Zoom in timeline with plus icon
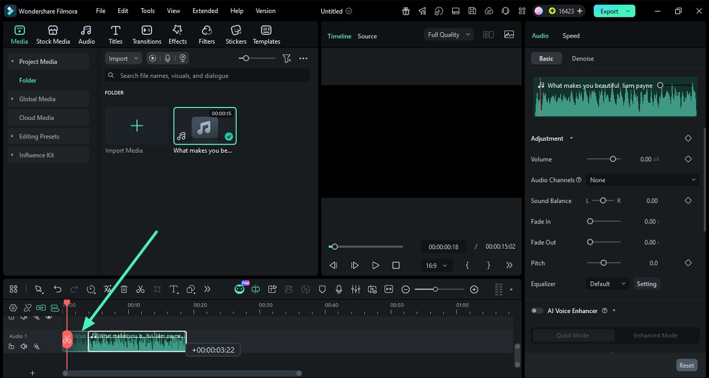The width and height of the screenshot is (709, 378). [474, 289]
